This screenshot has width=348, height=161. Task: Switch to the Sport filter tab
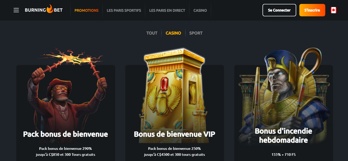tap(196, 33)
